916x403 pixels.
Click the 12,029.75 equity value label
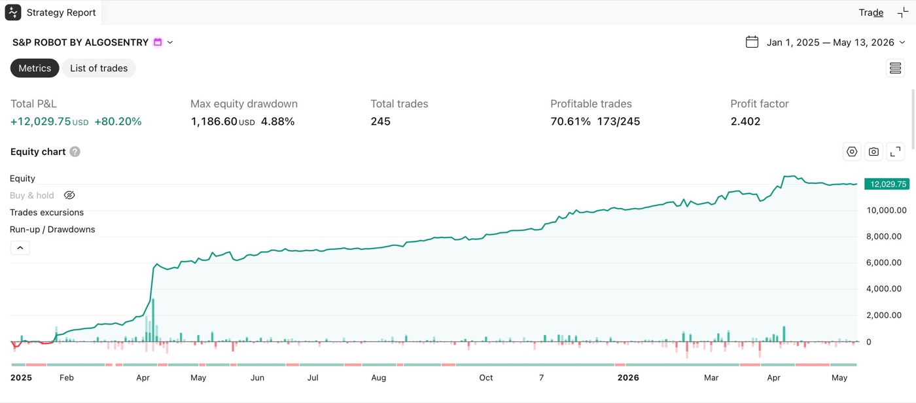coord(887,184)
